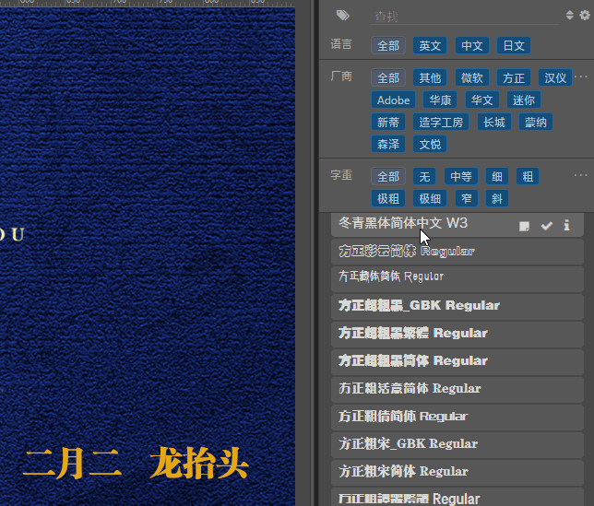The width and height of the screenshot is (594, 506).
Task: Select the 造字工房 vendor filter
Action: tap(441, 123)
